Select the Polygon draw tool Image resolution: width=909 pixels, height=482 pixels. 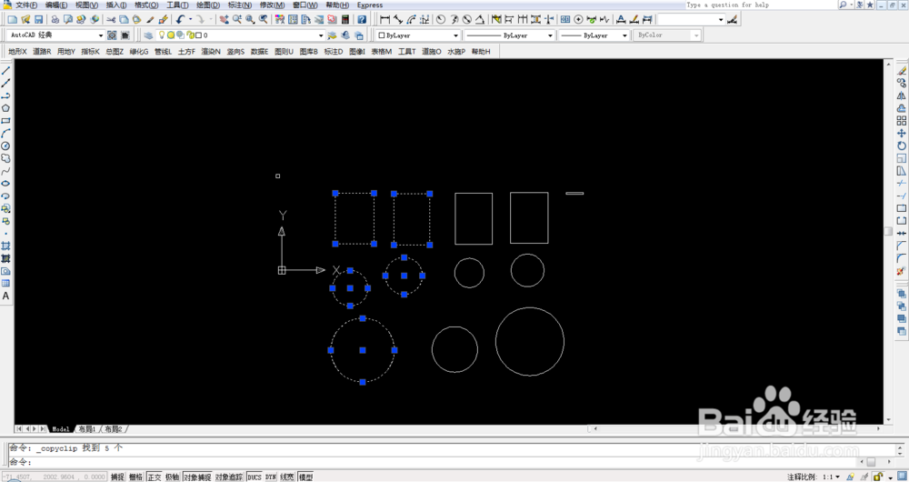pyautogui.click(x=5, y=108)
